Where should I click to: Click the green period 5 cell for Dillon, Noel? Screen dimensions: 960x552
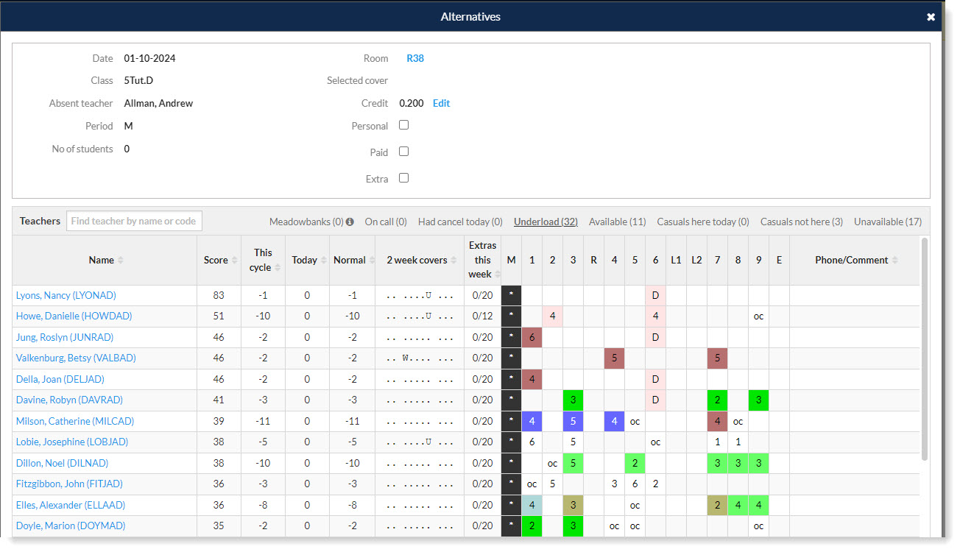click(635, 463)
